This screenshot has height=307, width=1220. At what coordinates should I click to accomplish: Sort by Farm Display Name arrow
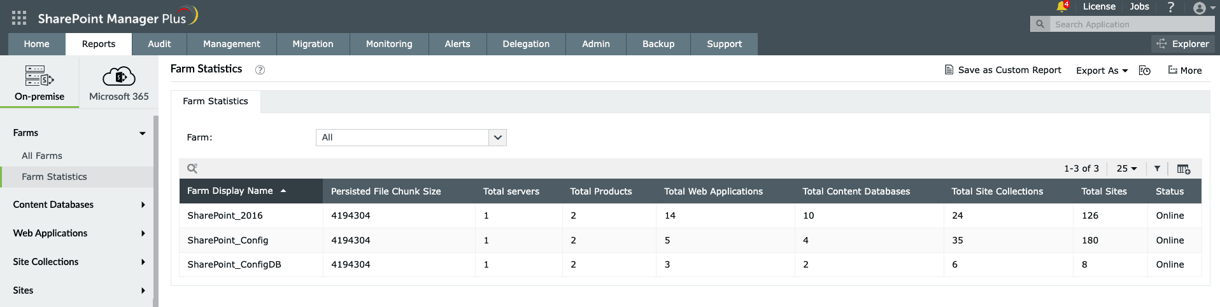(283, 191)
